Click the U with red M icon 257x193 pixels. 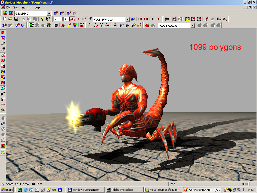pyautogui.click(x=23, y=25)
